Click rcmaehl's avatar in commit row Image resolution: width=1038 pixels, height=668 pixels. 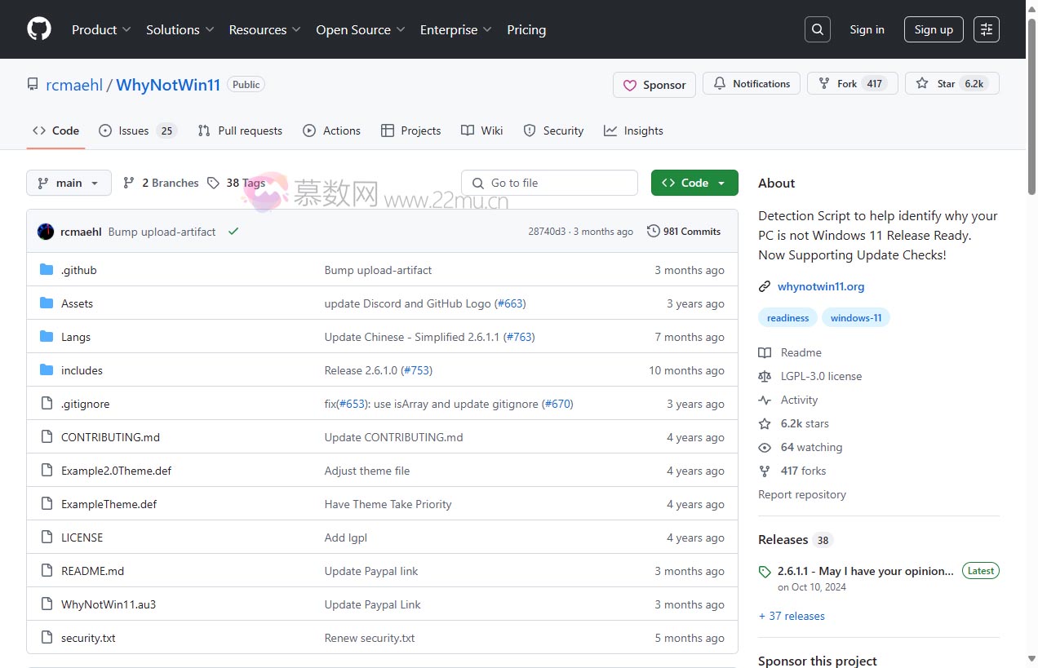46,232
